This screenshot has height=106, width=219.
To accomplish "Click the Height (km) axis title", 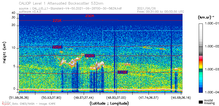I will [5, 52].
